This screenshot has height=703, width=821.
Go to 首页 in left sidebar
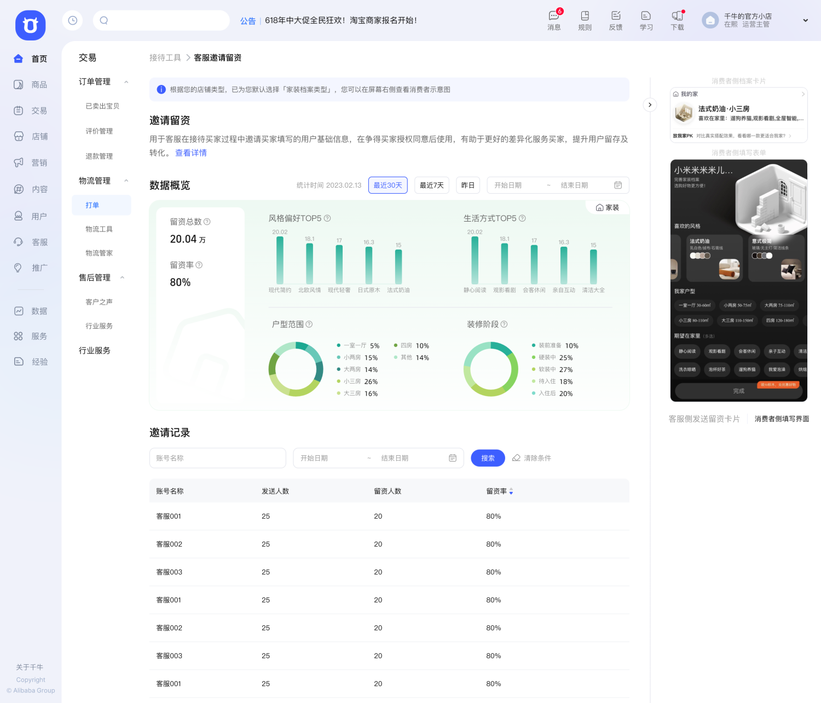click(31, 59)
